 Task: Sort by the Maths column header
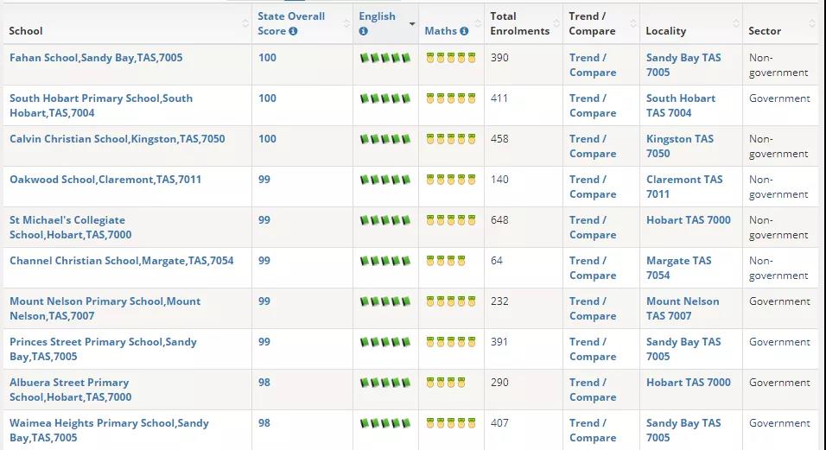[x=441, y=31]
